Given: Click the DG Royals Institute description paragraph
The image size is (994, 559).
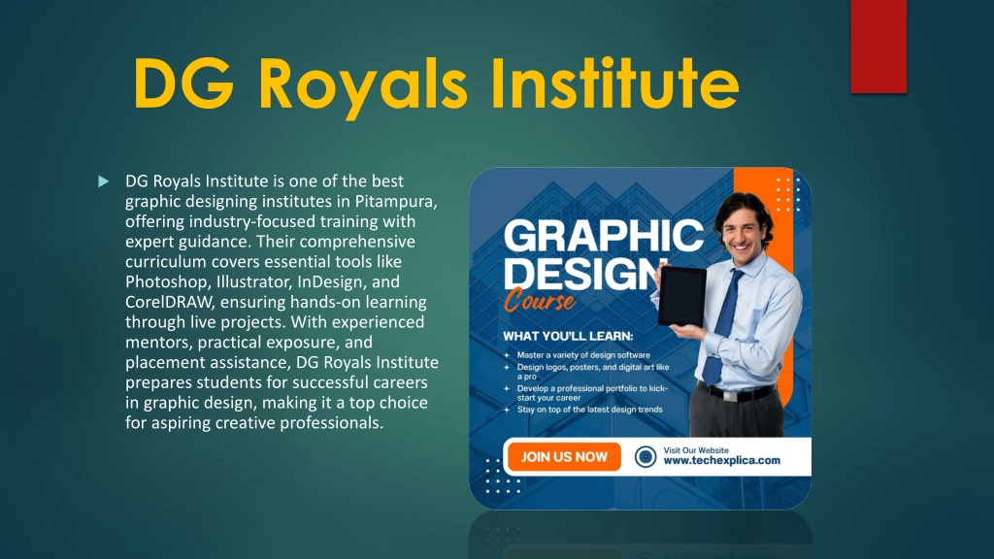Looking at the screenshot, I should point(282,302).
